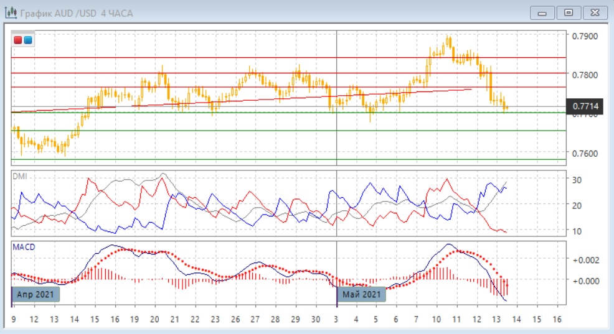Select the Апр 2021 month marker
Image resolution: width=614 pixels, height=334 pixels.
[x=35, y=294]
